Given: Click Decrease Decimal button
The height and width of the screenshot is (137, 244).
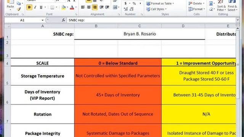Looking at the screenshot, I should [x=132, y=9].
